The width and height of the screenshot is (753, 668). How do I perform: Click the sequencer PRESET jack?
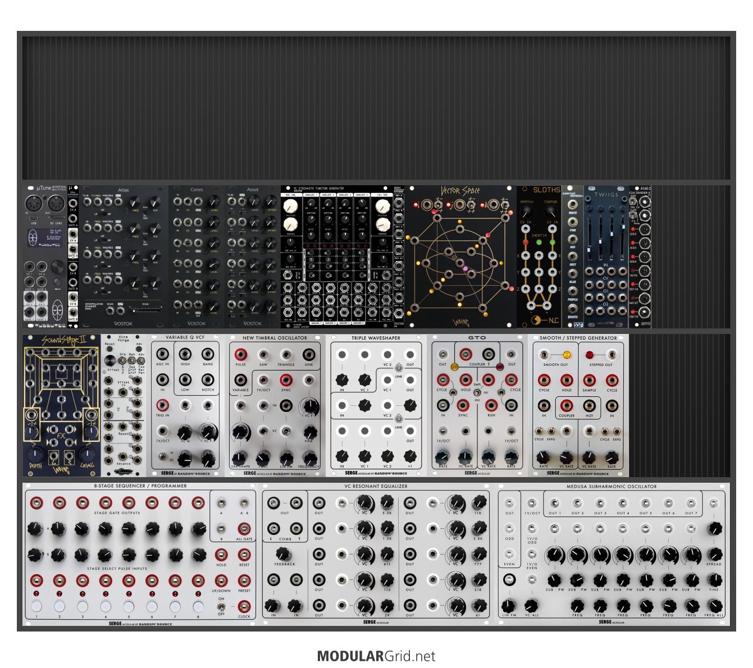(244, 580)
